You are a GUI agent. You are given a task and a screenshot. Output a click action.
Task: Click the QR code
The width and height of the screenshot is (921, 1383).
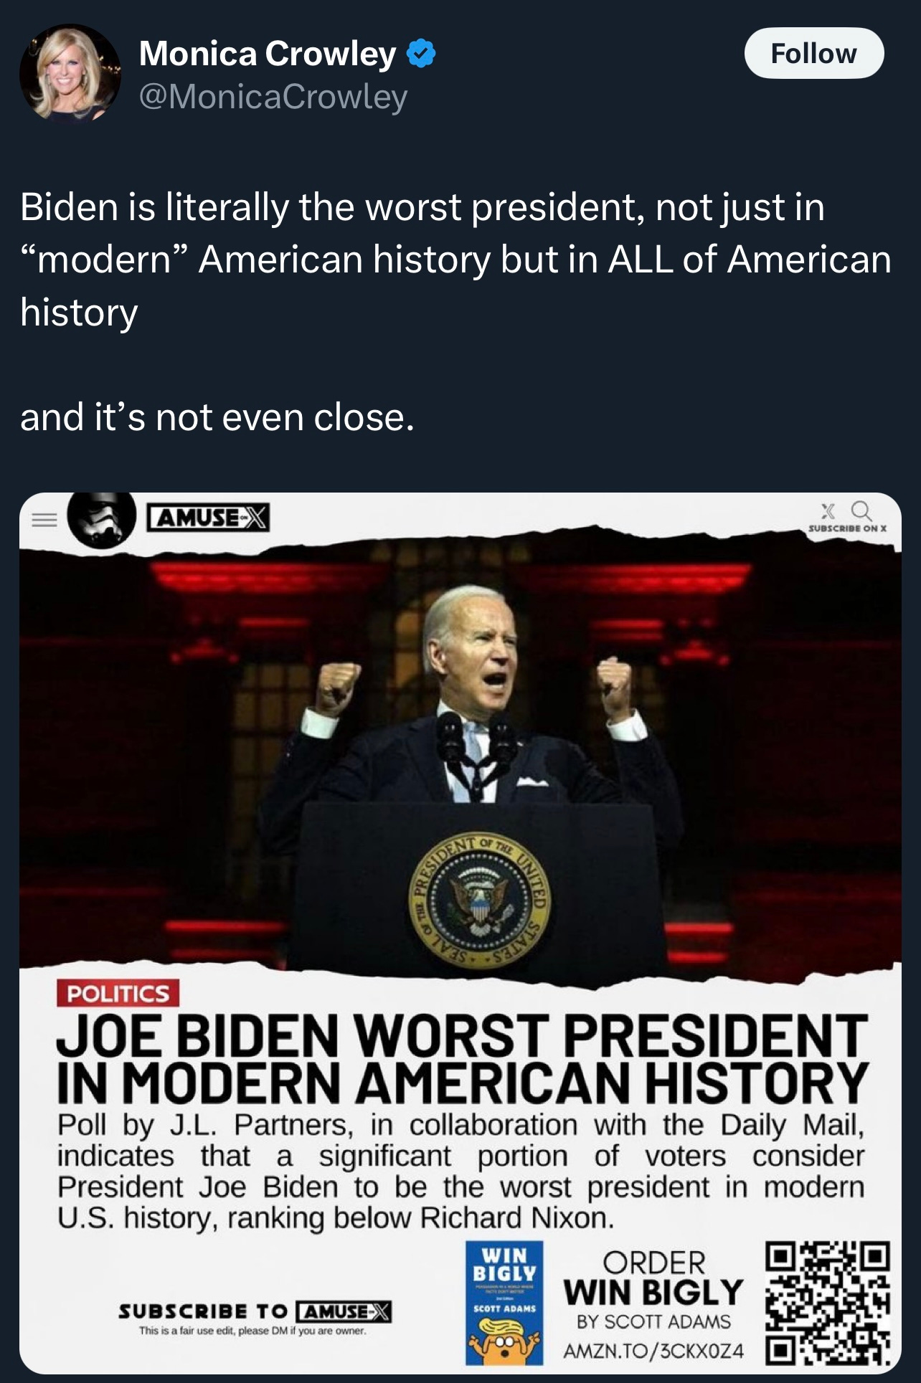click(828, 1303)
